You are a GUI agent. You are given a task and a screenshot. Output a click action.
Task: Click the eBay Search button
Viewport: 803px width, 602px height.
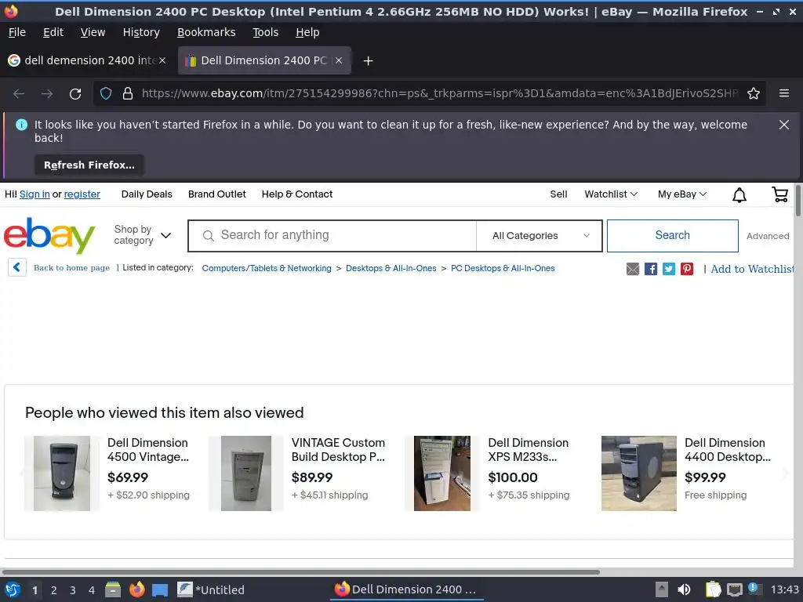[672, 235]
